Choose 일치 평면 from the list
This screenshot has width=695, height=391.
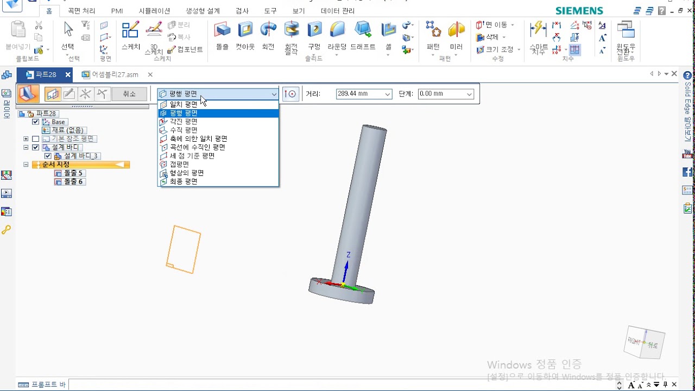pyautogui.click(x=218, y=104)
